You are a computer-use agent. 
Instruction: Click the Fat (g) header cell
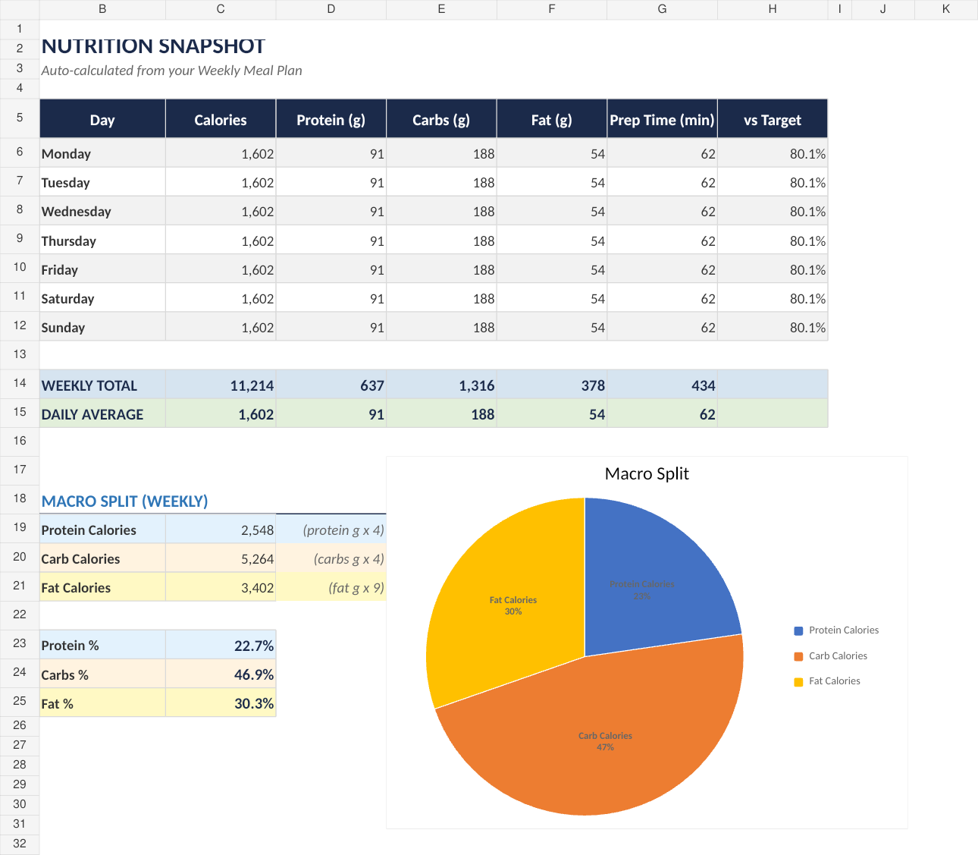click(x=552, y=119)
